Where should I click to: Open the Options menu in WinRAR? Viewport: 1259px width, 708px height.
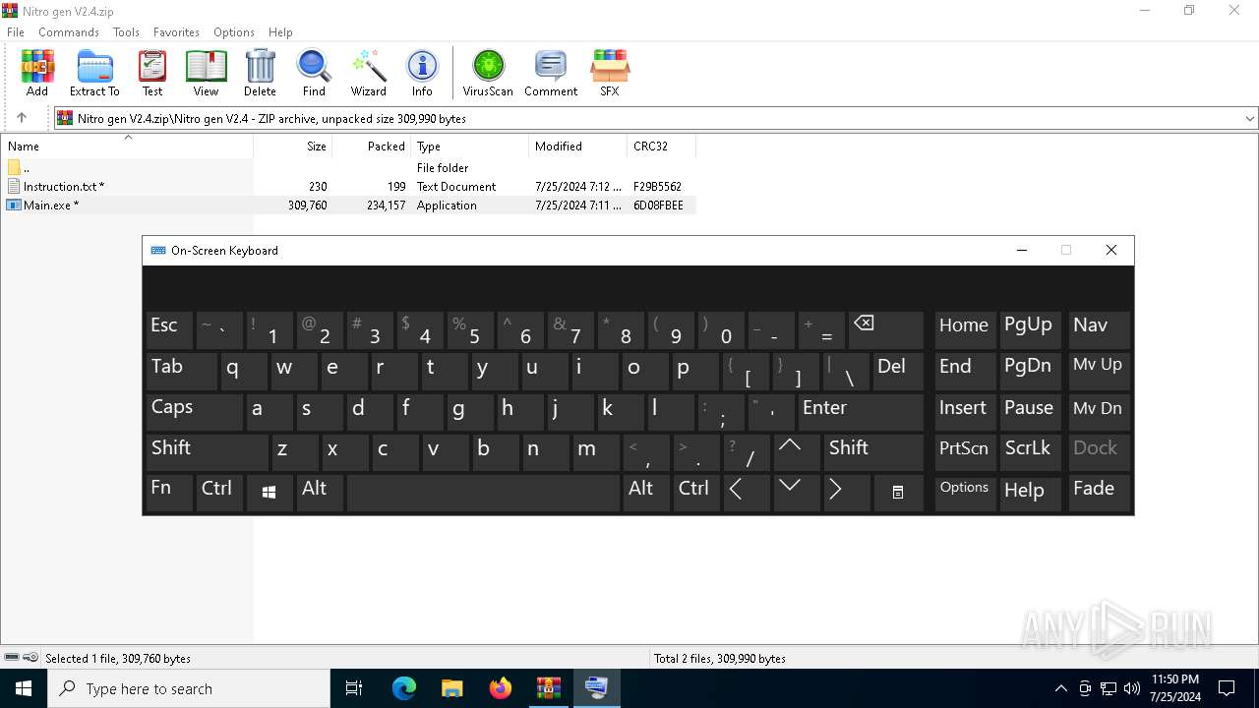coord(234,31)
